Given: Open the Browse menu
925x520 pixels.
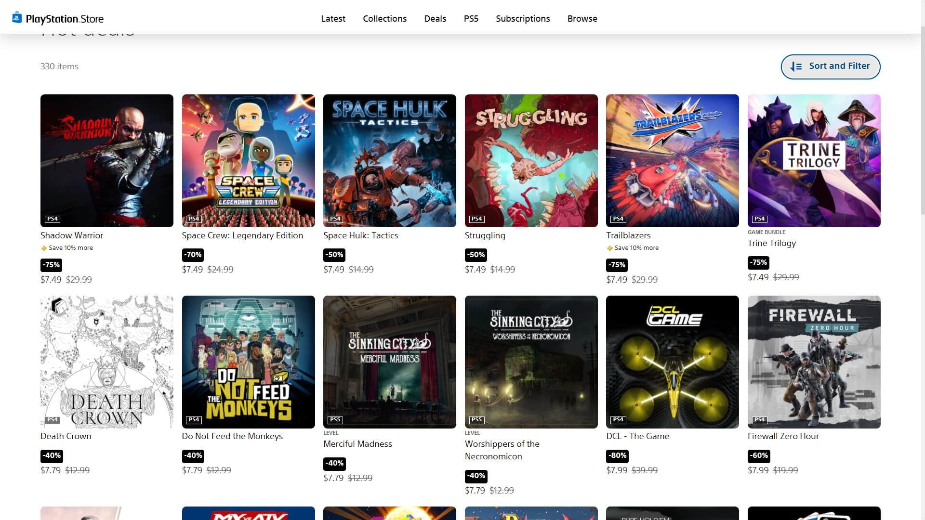Looking at the screenshot, I should pos(582,18).
